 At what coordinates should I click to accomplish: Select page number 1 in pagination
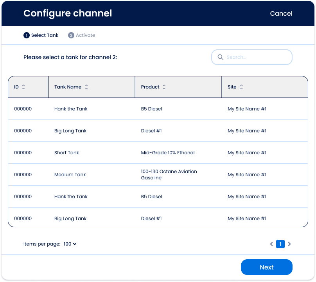pyautogui.click(x=280, y=244)
